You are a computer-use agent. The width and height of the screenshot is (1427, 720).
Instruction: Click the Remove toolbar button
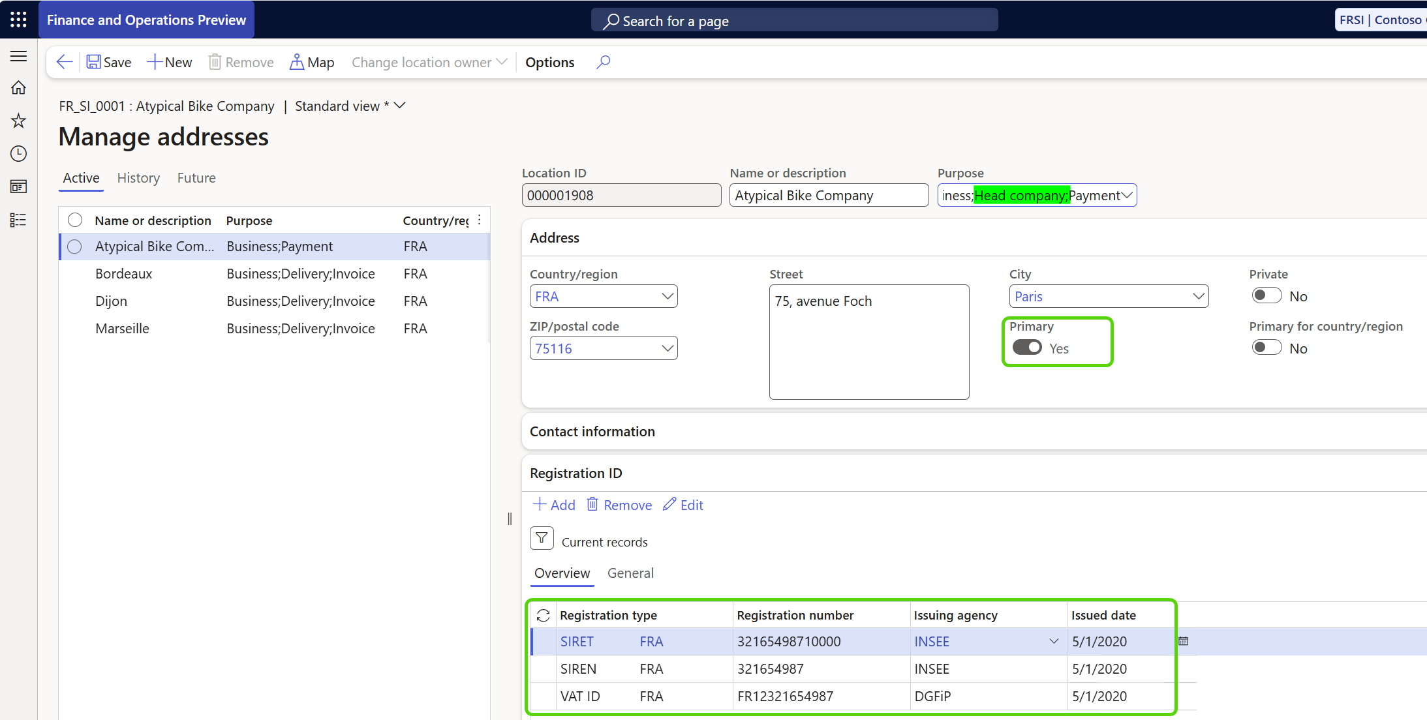coord(241,62)
